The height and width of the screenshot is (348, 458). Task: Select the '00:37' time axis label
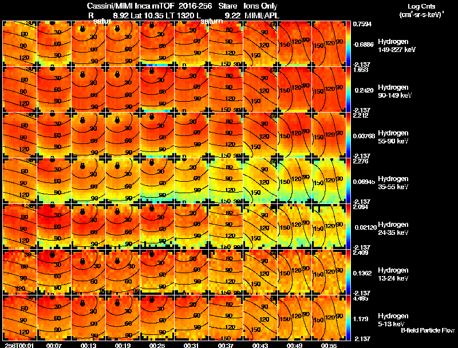226,345
